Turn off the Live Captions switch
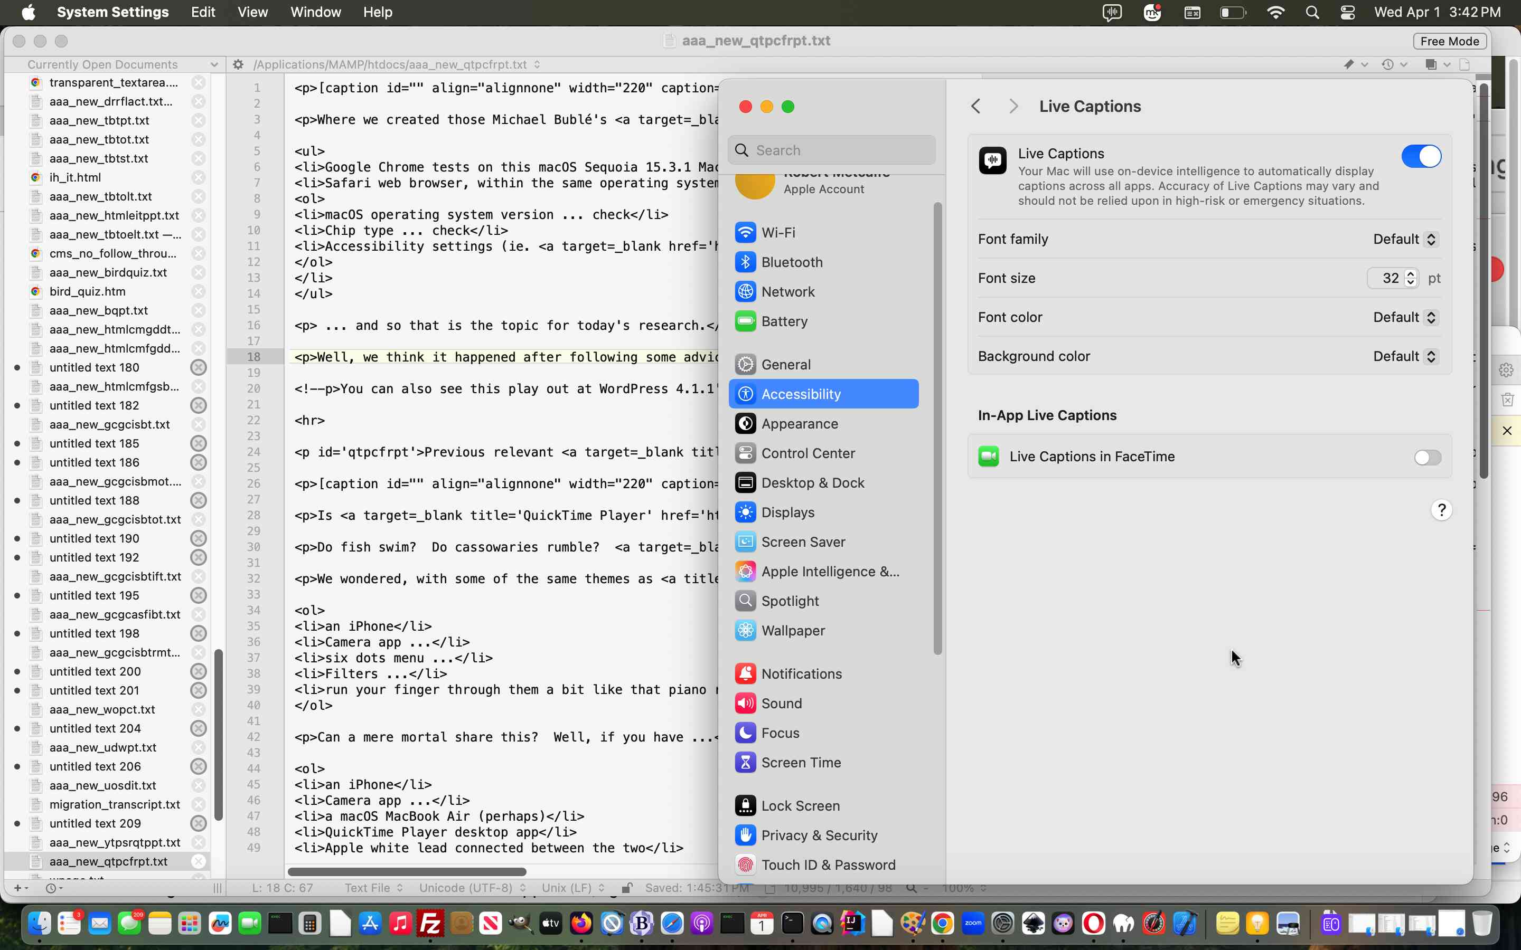The image size is (1521, 950). click(1421, 156)
